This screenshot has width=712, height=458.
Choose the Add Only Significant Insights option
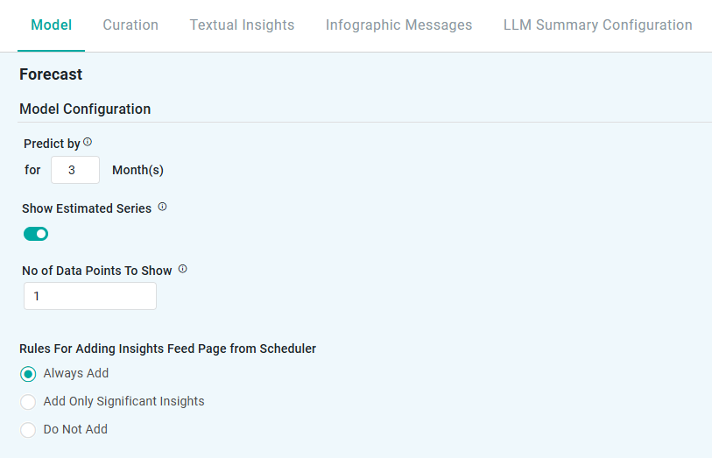click(28, 402)
